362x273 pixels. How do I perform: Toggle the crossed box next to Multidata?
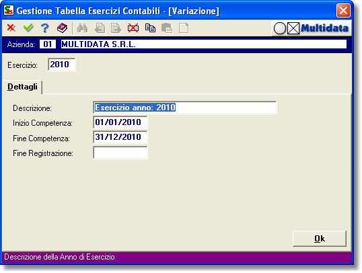293,29
